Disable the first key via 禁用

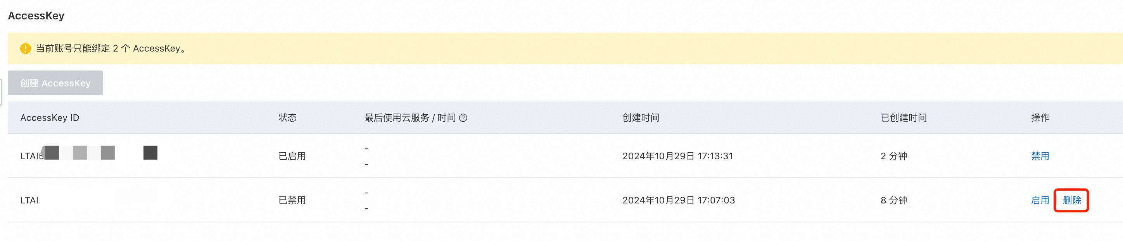pyautogui.click(x=1040, y=156)
